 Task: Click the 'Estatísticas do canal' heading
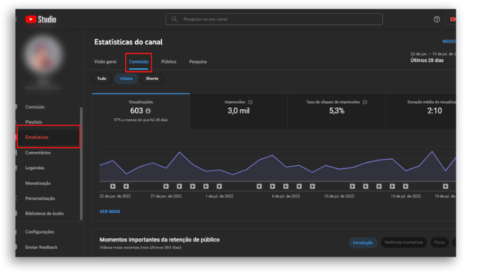(x=129, y=42)
